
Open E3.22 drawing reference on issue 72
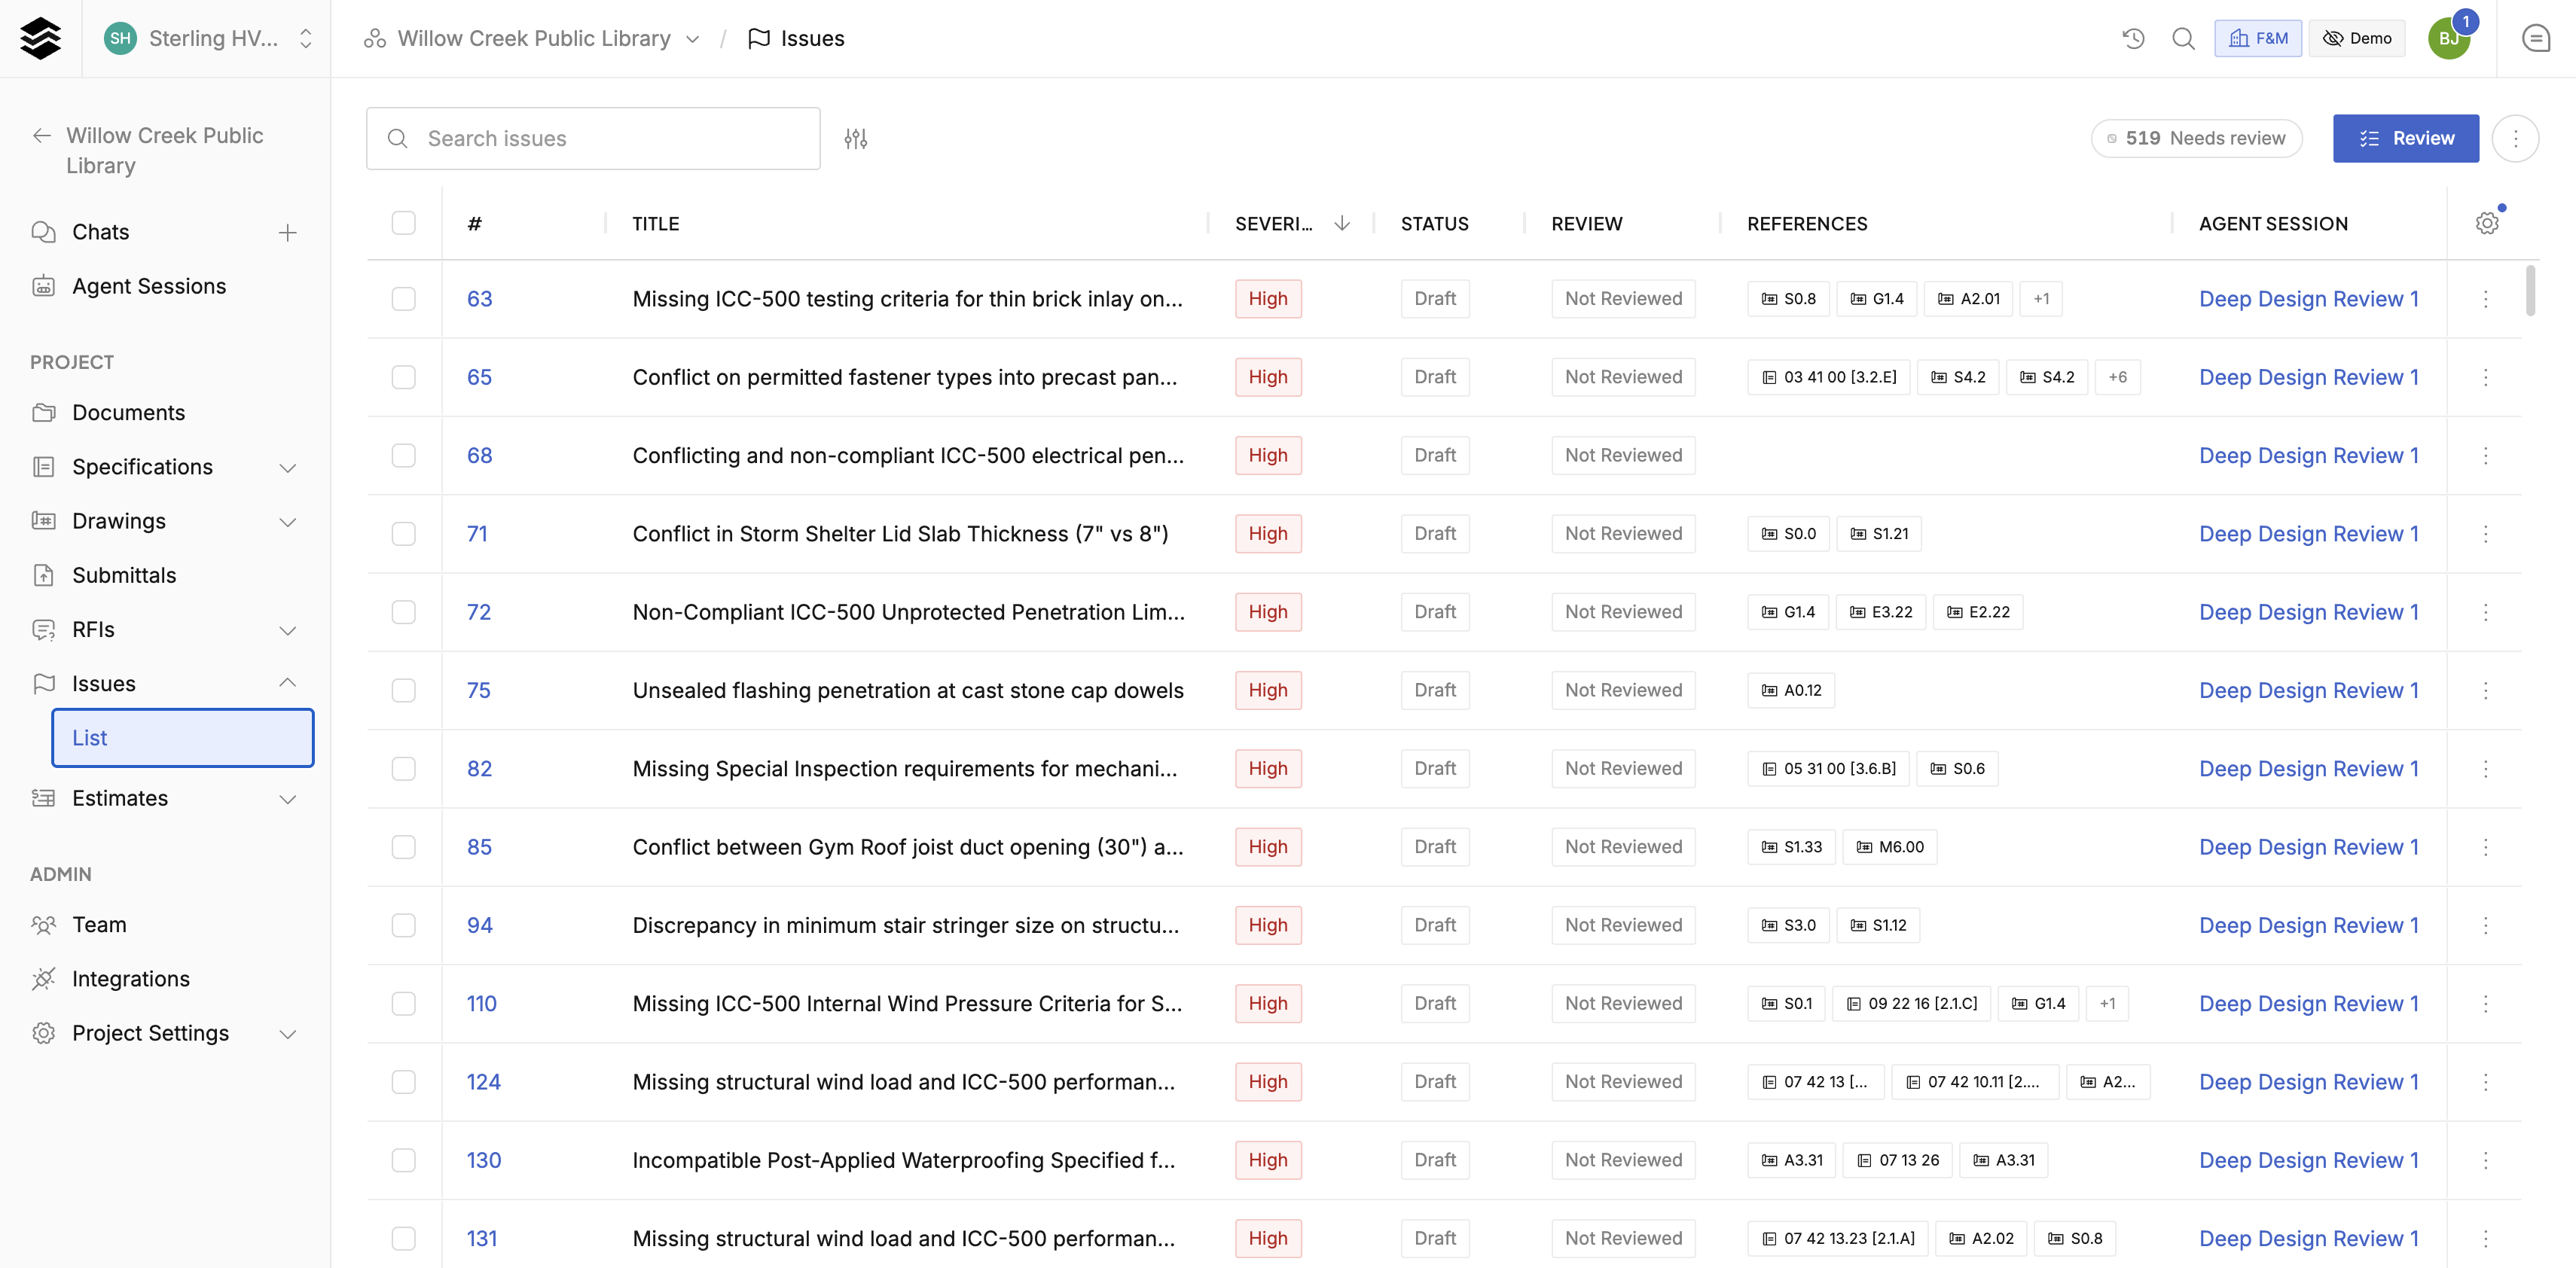click(x=1880, y=612)
